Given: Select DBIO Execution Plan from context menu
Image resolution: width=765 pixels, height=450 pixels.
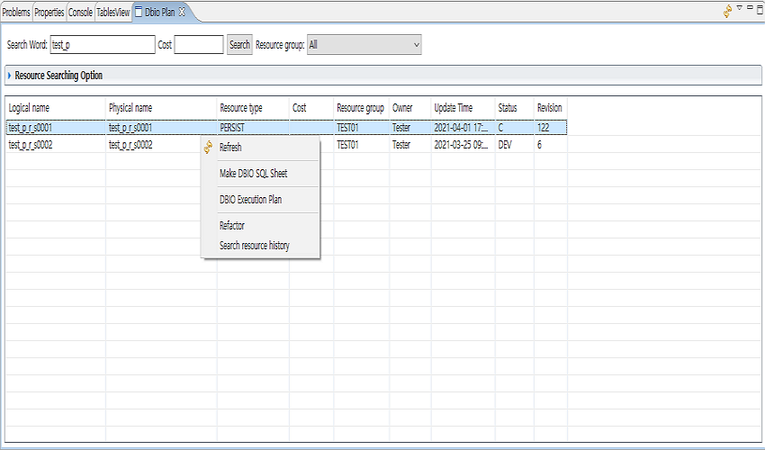Looking at the screenshot, I should (x=250, y=200).
